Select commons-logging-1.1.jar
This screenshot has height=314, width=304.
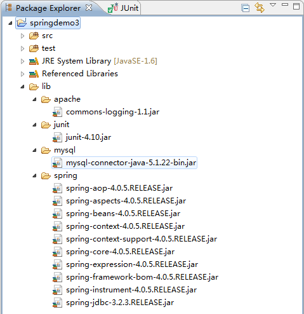[112, 112]
